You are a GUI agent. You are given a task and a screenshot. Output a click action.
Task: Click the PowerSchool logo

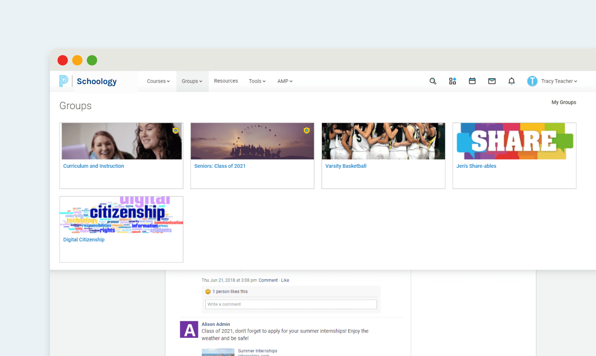(64, 81)
